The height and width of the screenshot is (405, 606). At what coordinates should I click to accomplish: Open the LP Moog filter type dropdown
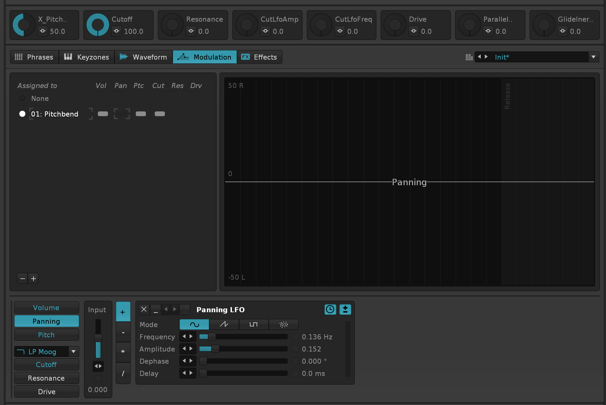[73, 351]
